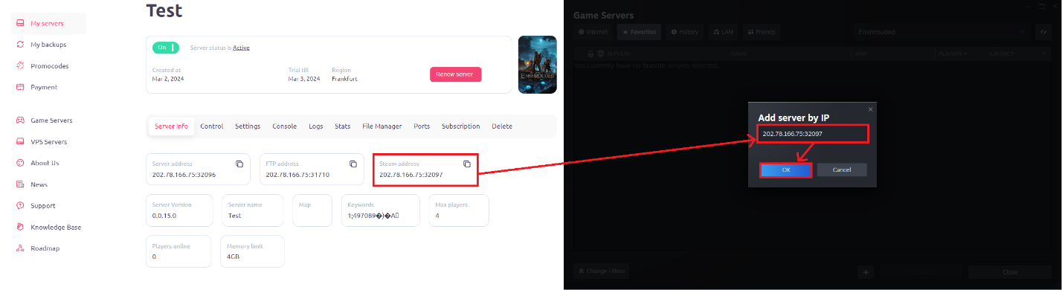The width and height of the screenshot is (1062, 290).
Task: Copy the Steam address
Action: pyautogui.click(x=467, y=164)
